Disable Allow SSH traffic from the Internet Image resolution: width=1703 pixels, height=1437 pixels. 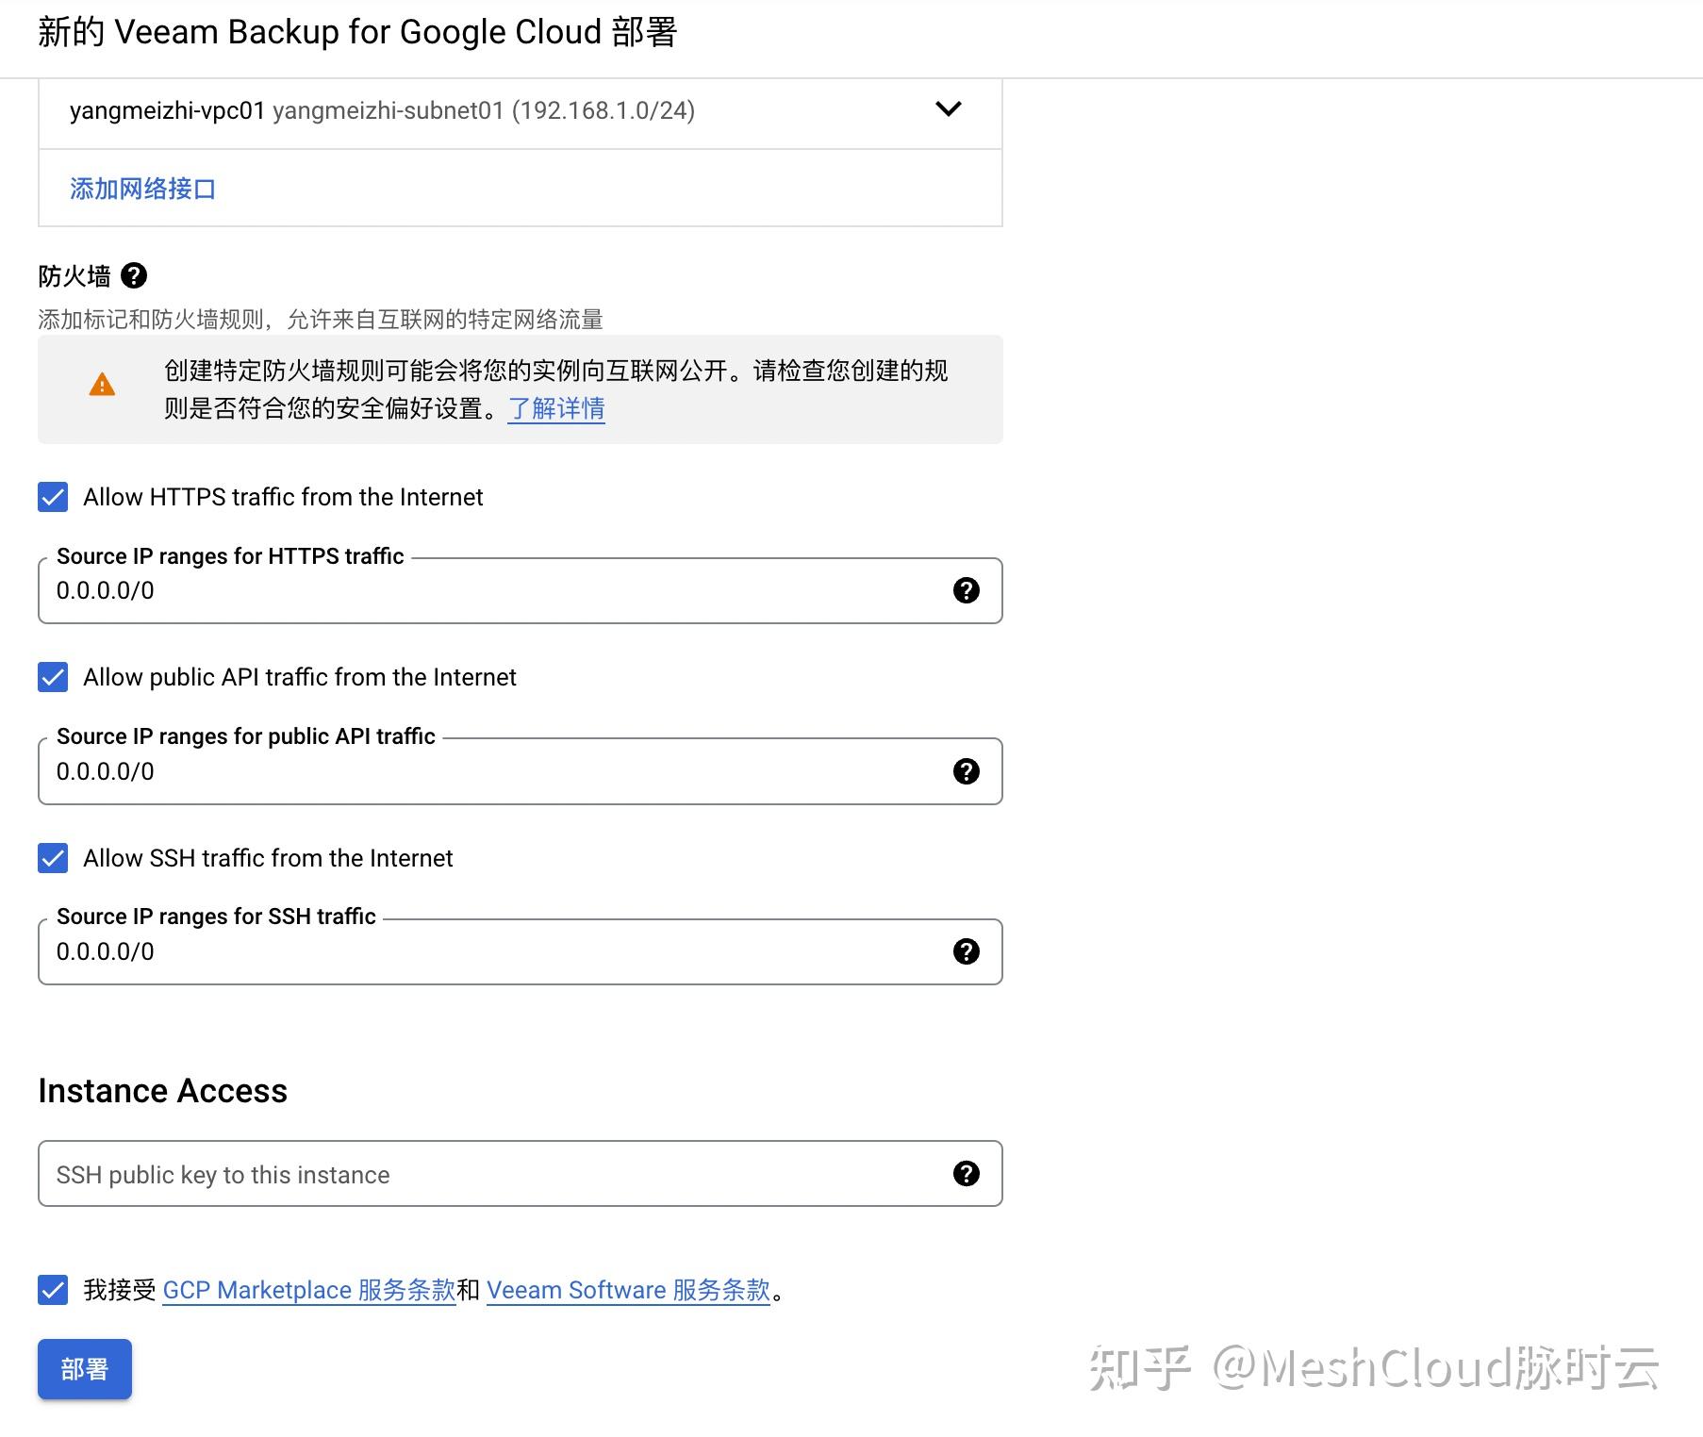coord(52,858)
